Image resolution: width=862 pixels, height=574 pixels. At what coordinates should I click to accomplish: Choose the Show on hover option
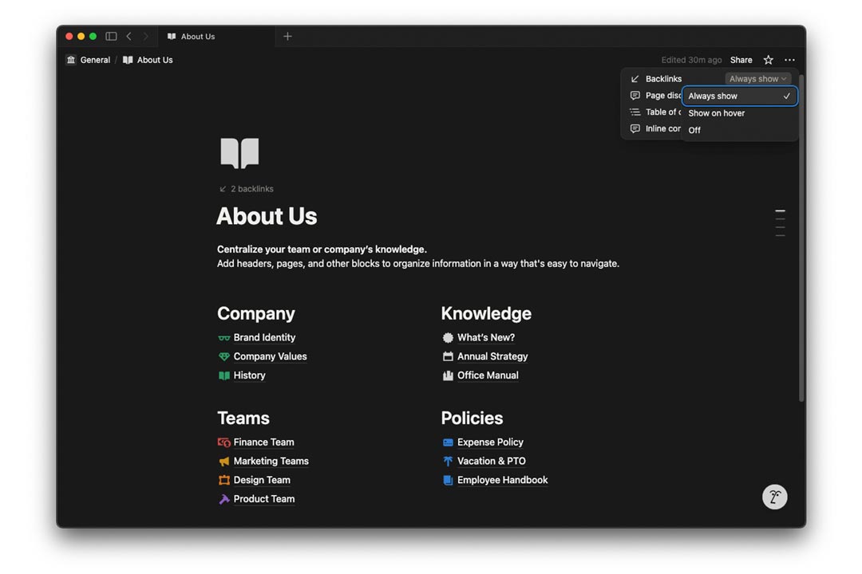click(717, 113)
